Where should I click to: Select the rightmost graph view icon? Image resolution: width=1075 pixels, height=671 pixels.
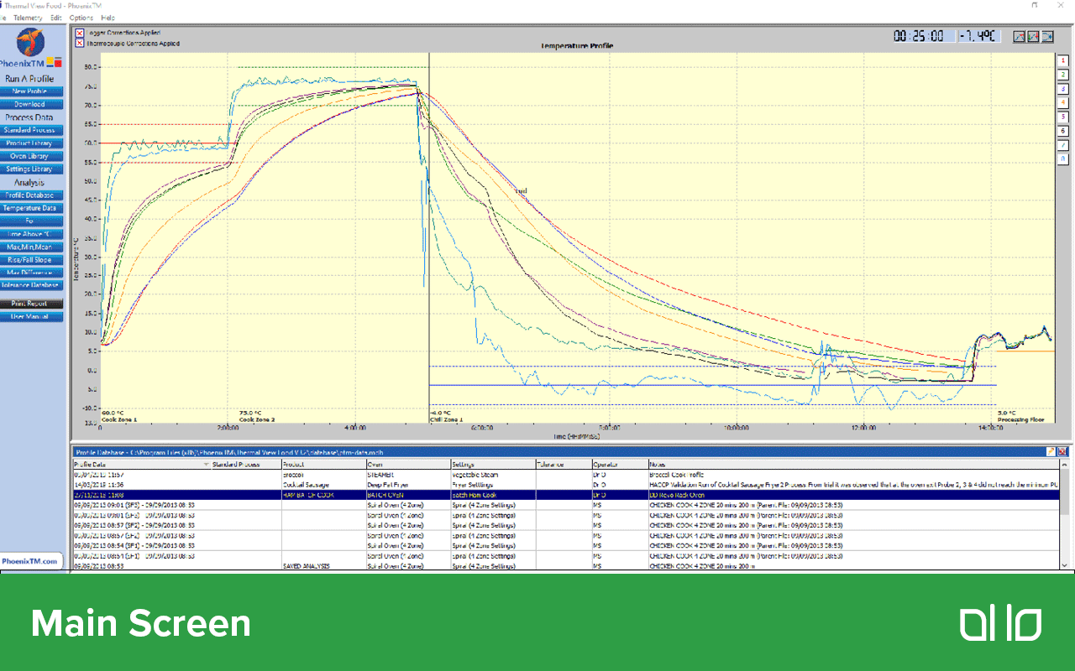coord(1046,36)
